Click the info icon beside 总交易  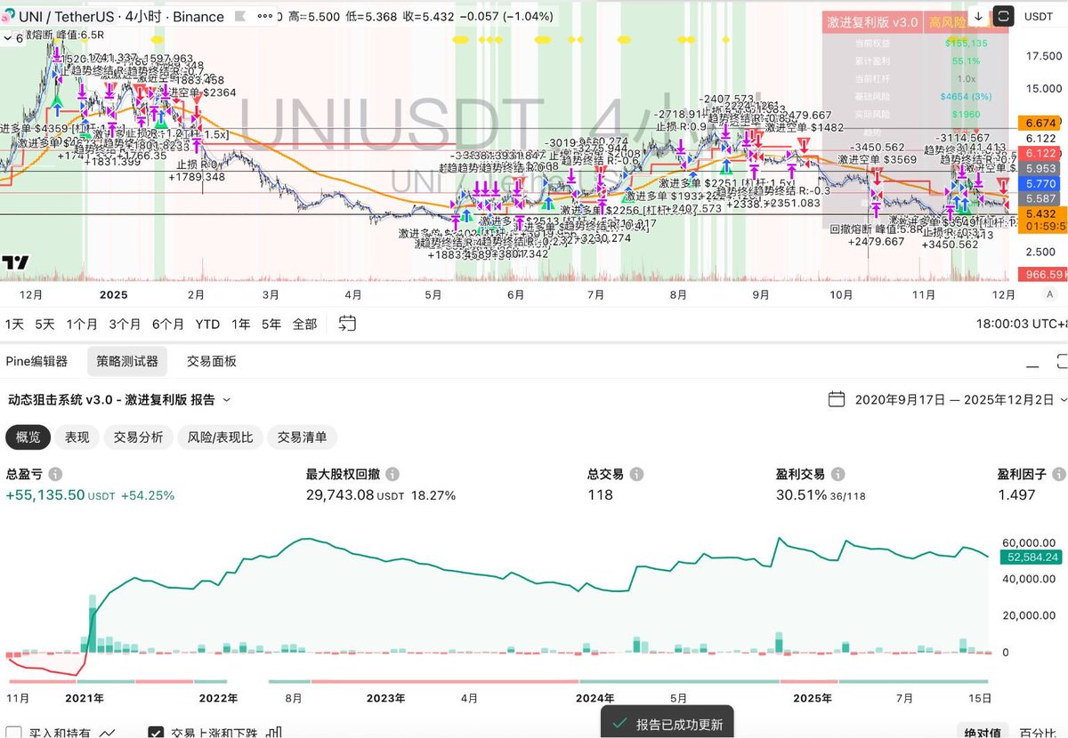pyautogui.click(x=638, y=475)
